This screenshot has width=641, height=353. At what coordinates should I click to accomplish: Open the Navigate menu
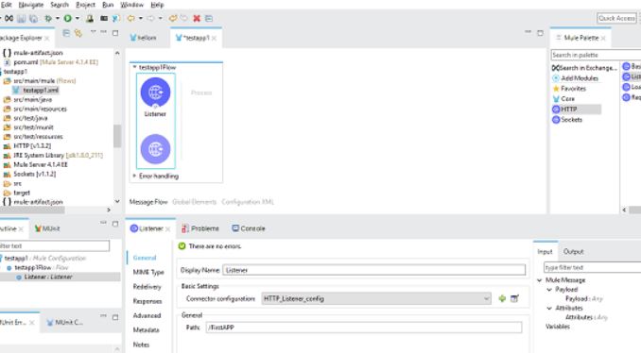click(31, 5)
